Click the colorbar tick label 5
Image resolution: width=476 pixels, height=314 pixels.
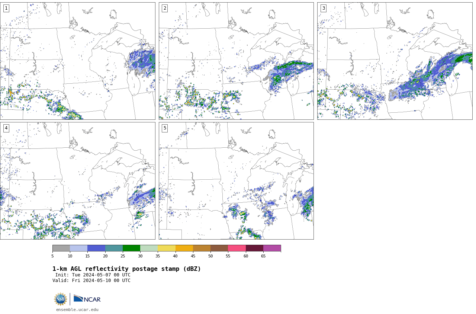[52, 256]
